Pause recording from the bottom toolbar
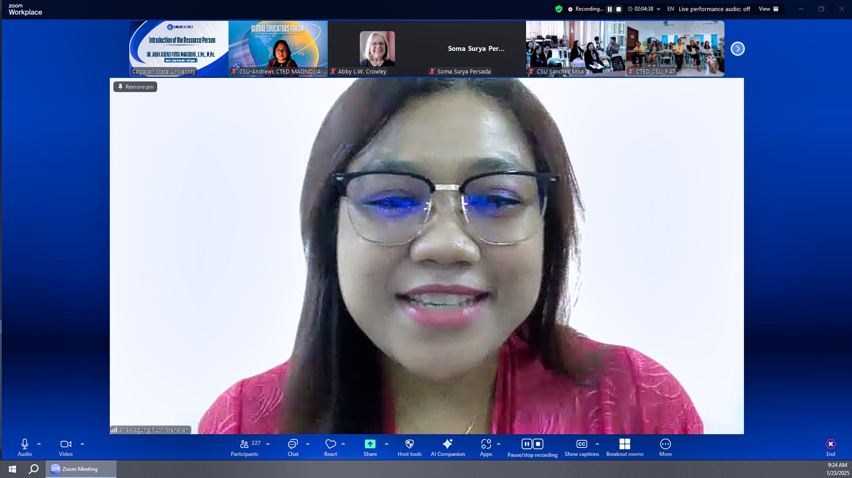 (x=527, y=444)
